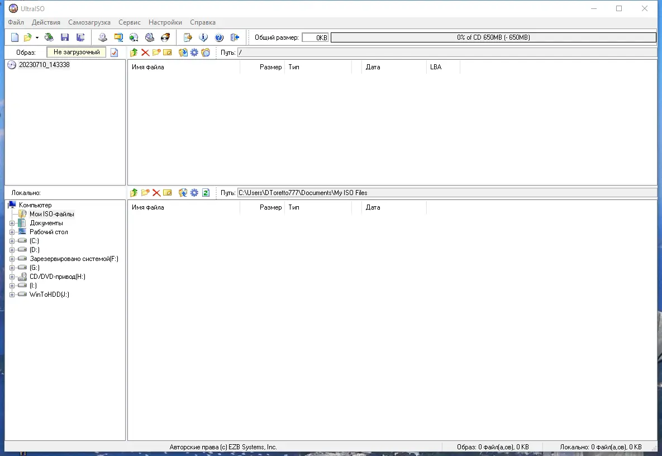Expand the (G:) drive node
The image size is (662, 456).
(12, 268)
